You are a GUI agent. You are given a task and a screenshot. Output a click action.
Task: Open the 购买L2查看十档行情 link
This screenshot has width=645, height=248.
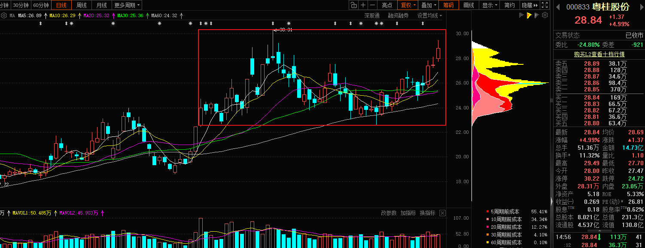599,54
